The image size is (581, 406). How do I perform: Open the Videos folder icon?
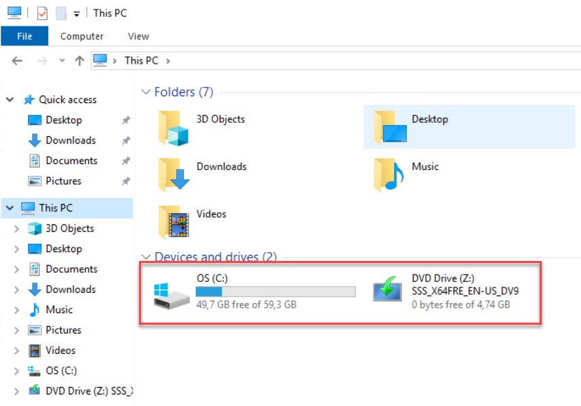point(172,222)
